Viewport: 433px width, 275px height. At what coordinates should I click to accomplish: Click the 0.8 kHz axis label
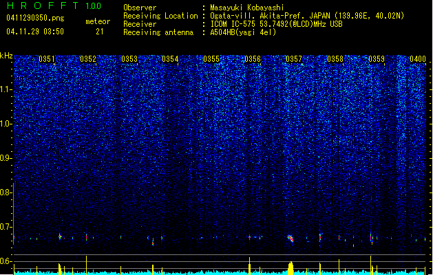point(6,192)
